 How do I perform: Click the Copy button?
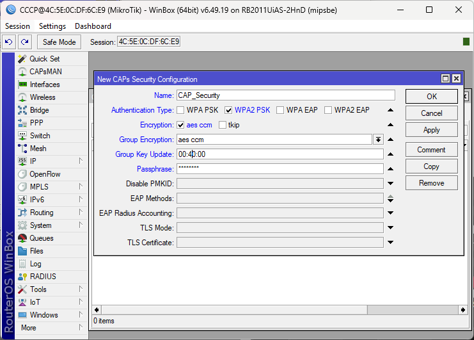pos(431,166)
